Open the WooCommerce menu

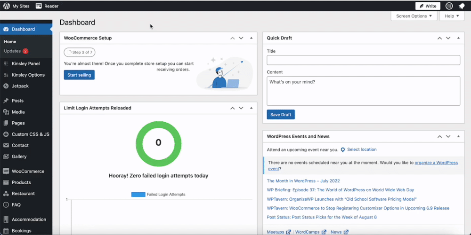tap(28, 171)
